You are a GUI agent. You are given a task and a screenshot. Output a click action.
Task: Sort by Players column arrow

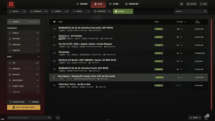185,22
